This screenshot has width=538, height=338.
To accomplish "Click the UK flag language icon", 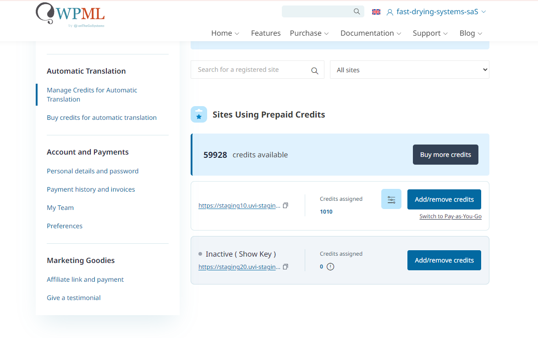I will tap(376, 12).
